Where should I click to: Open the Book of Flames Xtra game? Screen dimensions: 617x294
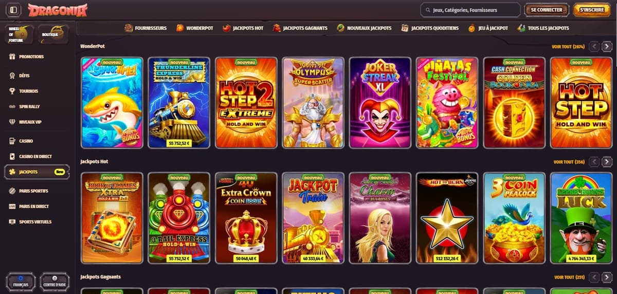point(112,218)
